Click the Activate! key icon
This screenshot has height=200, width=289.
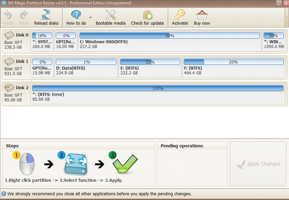[x=180, y=15]
